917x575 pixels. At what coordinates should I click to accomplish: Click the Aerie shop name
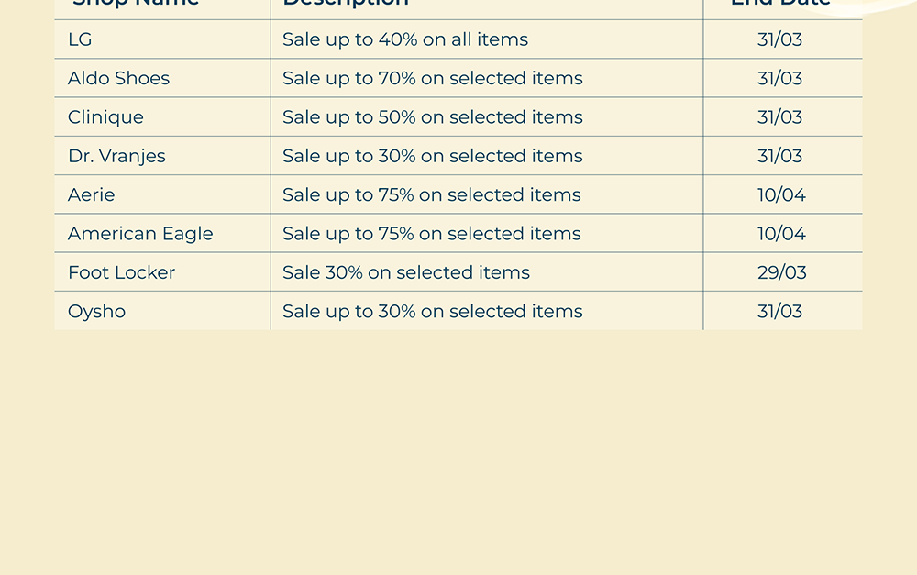click(91, 195)
